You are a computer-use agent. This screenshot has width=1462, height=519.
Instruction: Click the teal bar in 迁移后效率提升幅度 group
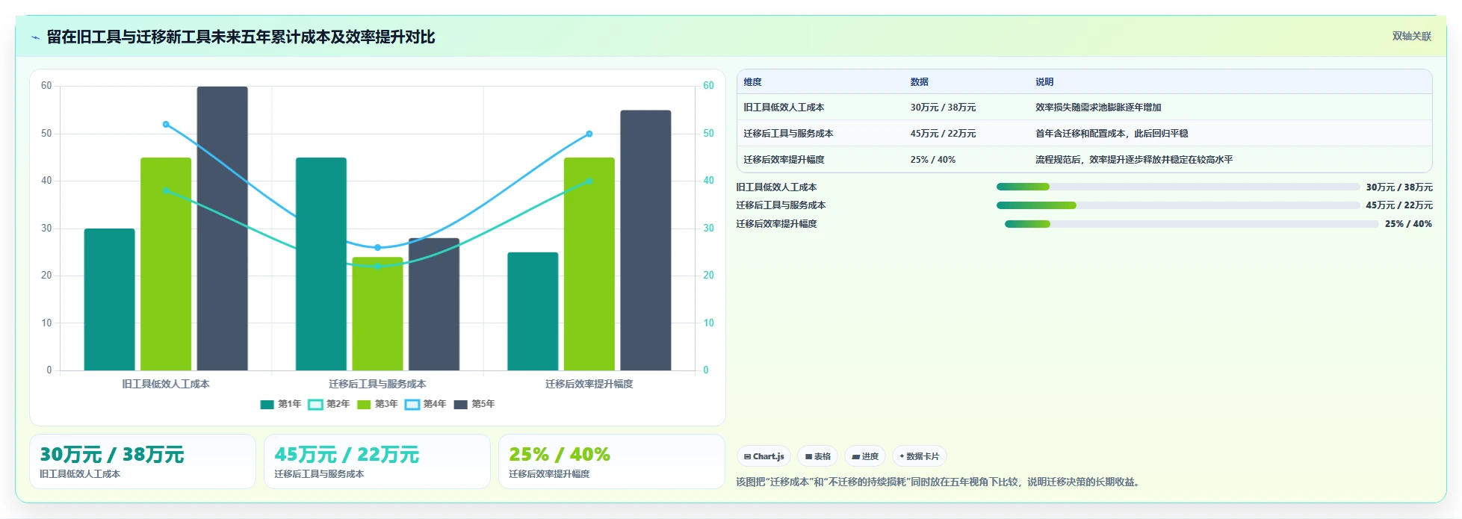tap(533, 311)
